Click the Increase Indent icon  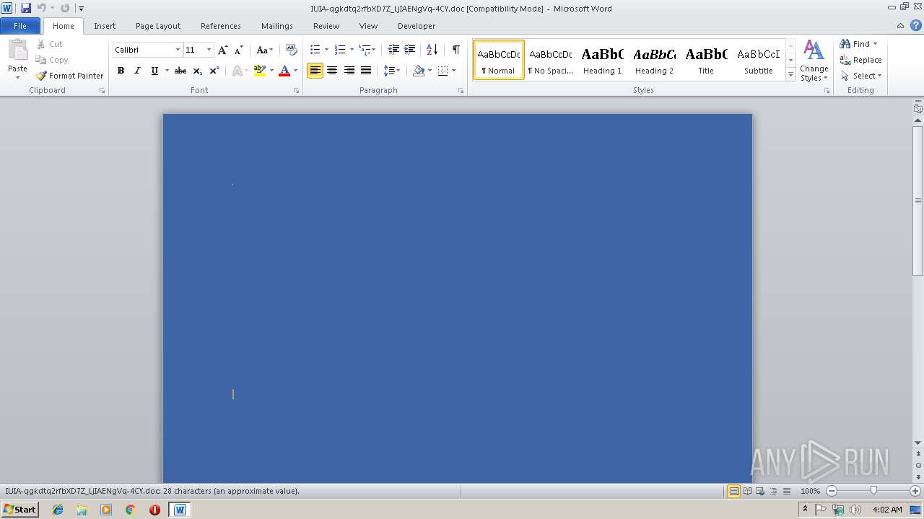pyautogui.click(x=409, y=50)
